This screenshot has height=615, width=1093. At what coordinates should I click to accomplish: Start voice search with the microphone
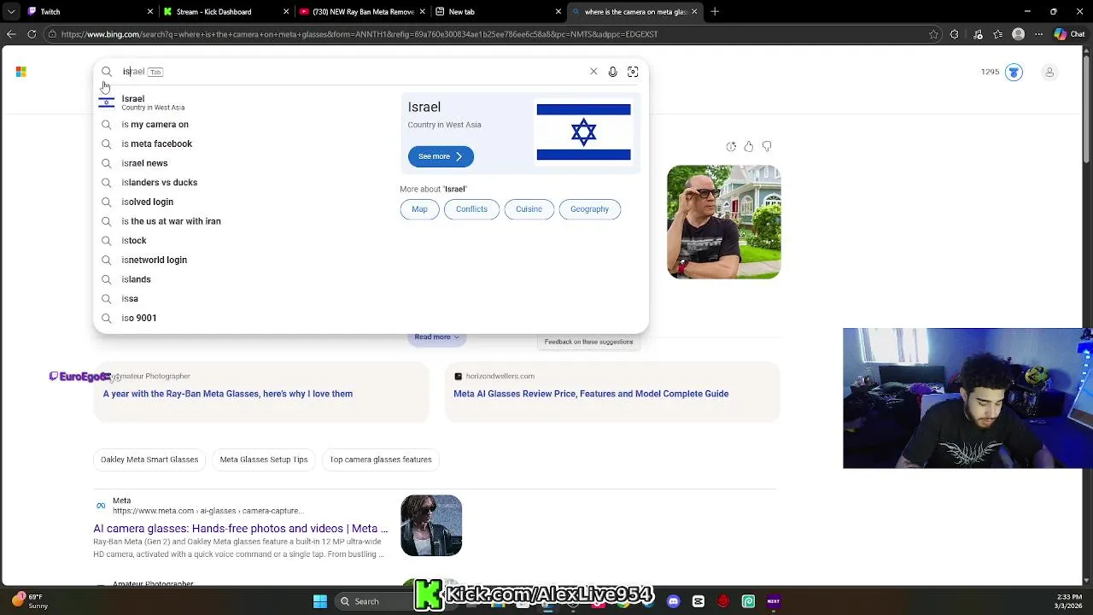[612, 72]
